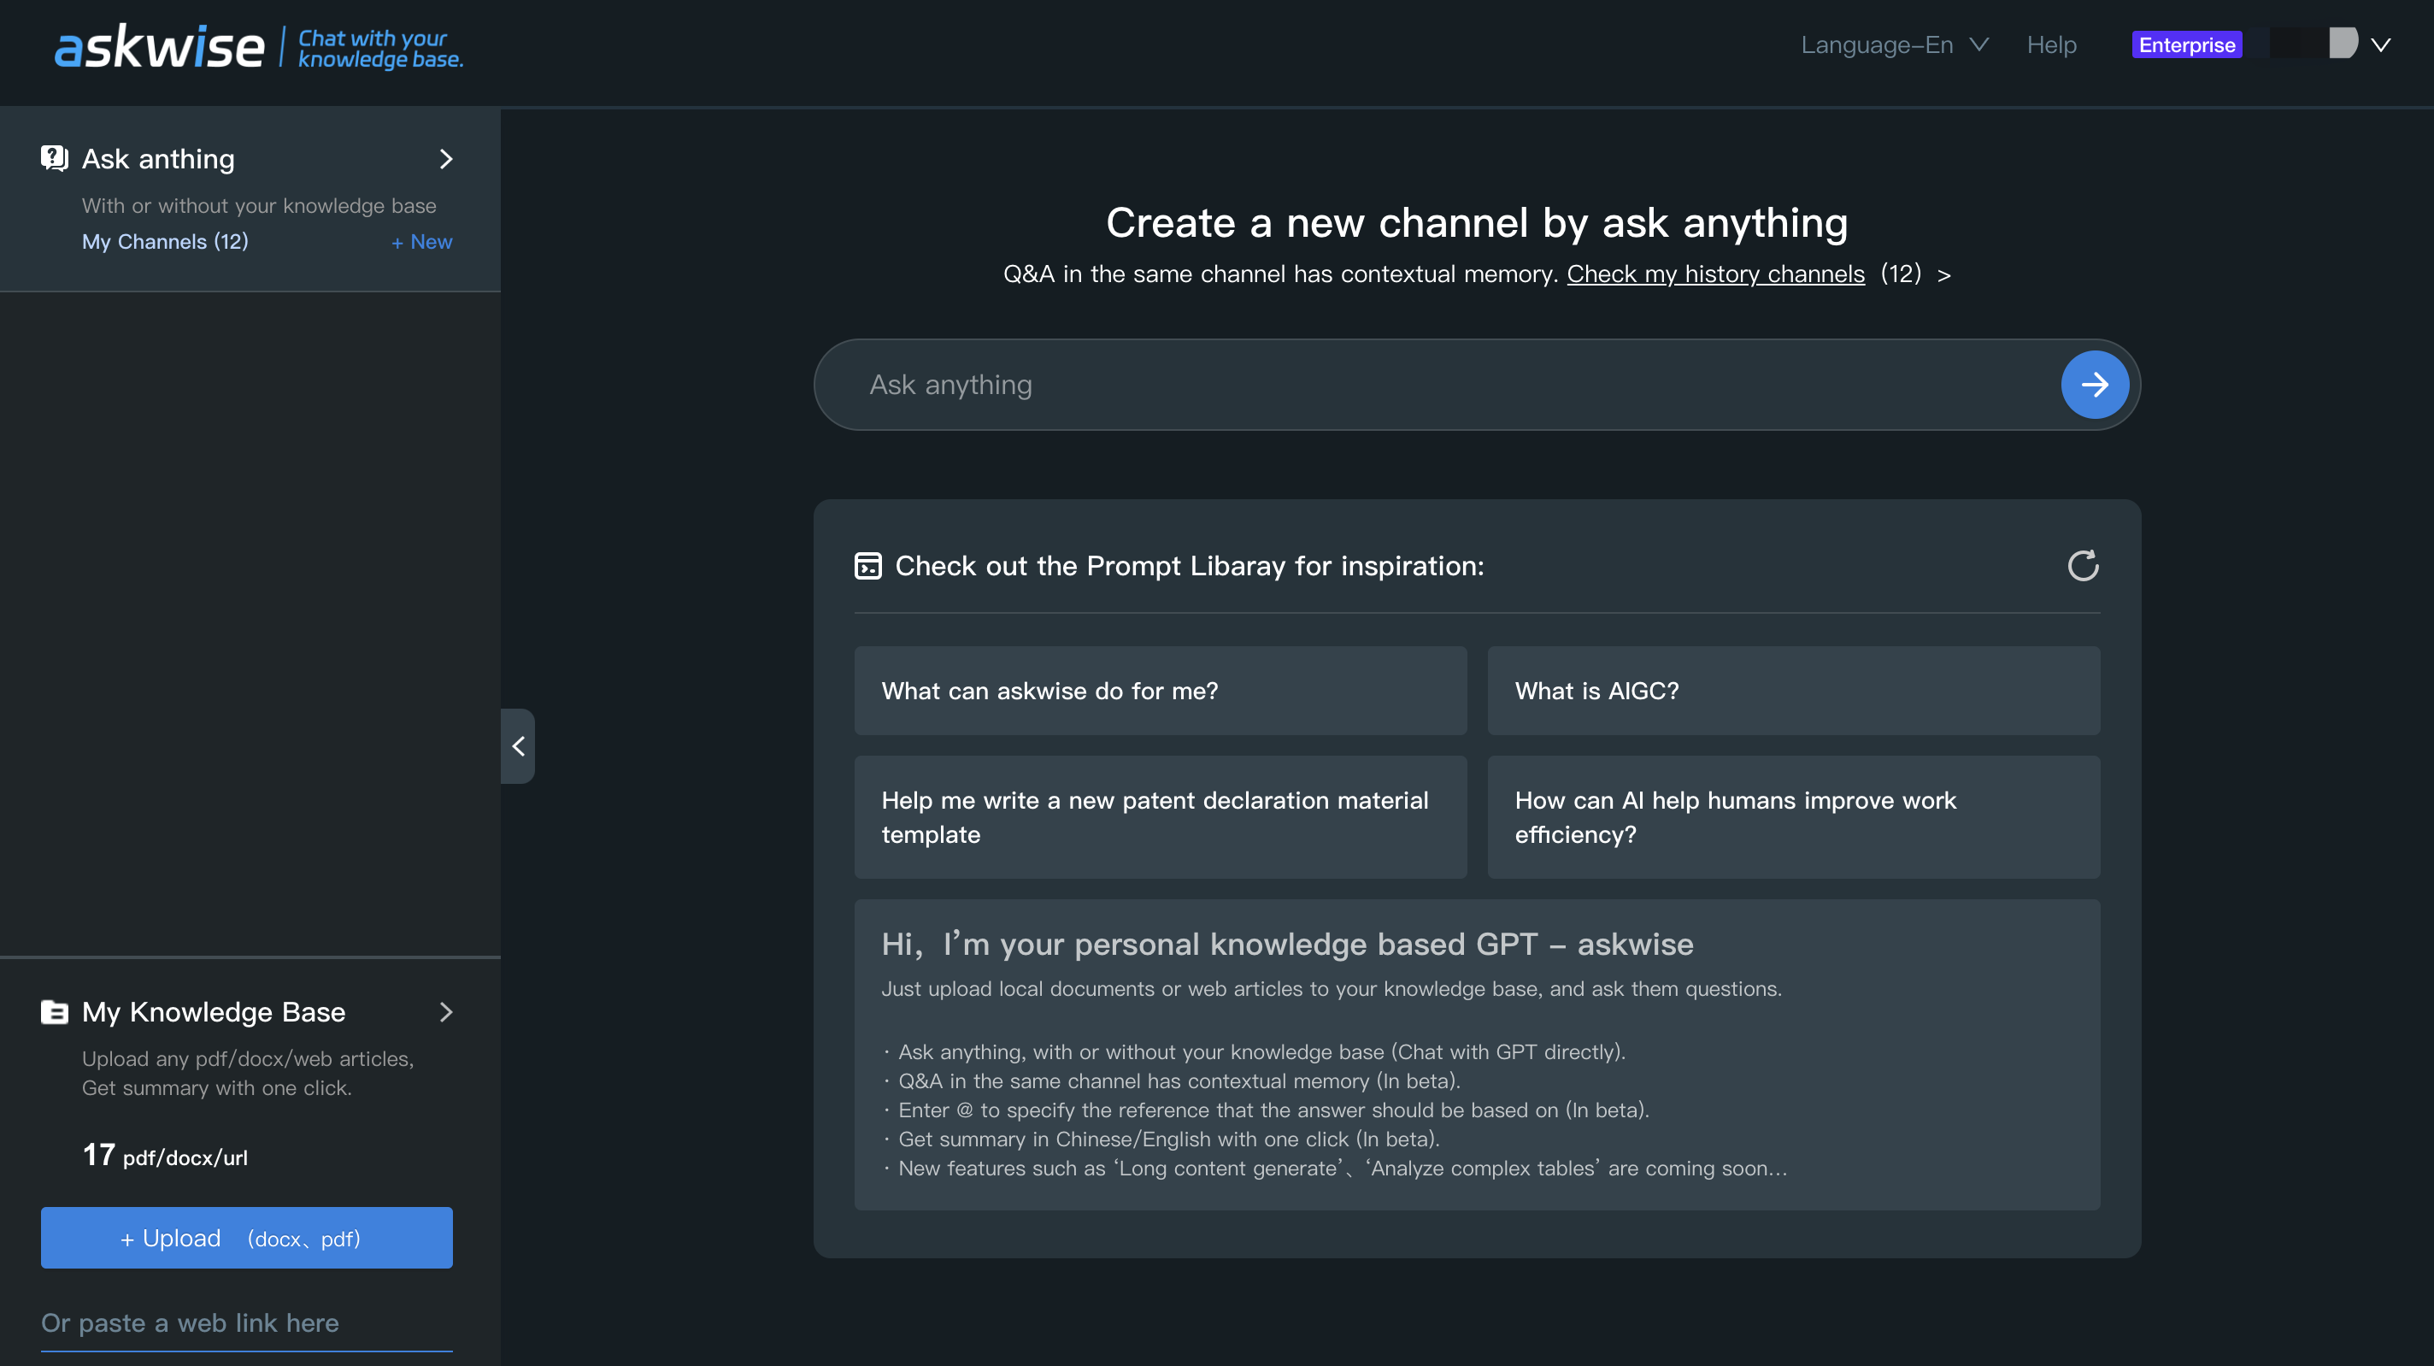Open the Language-En dropdown
The height and width of the screenshot is (1366, 2434).
coord(1894,44)
